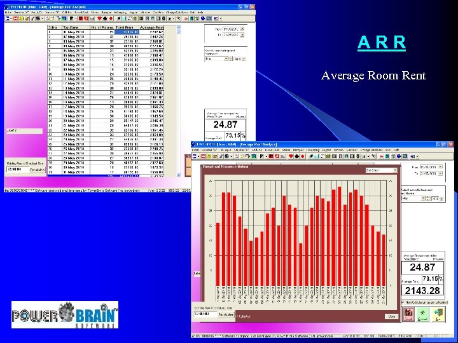Click checkout time field in graph window
The width and height of the screenshot is (458, 343).
click(x=205, y=314)
